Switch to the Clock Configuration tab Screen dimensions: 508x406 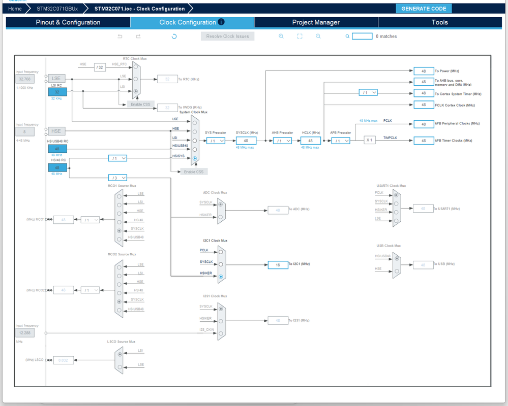pos(192,22)
